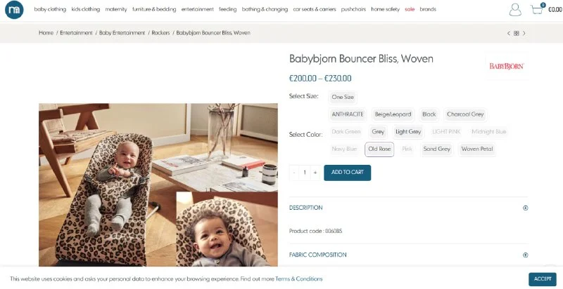Go to previous product arrow
563x289 pixels.
pos(508,33)
